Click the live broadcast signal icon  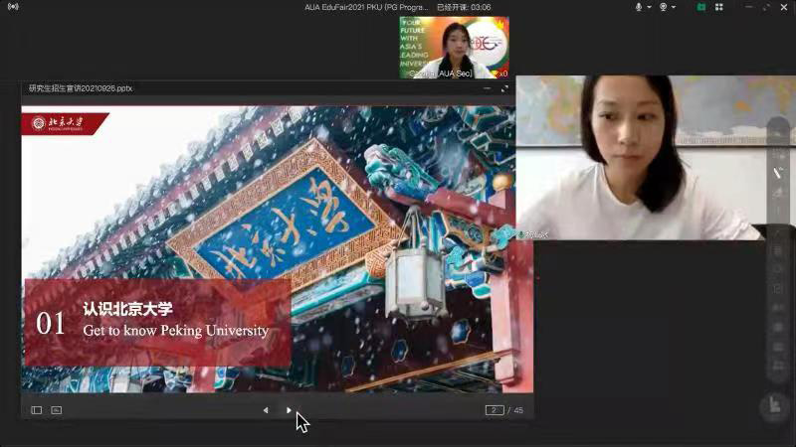[13, 7]
